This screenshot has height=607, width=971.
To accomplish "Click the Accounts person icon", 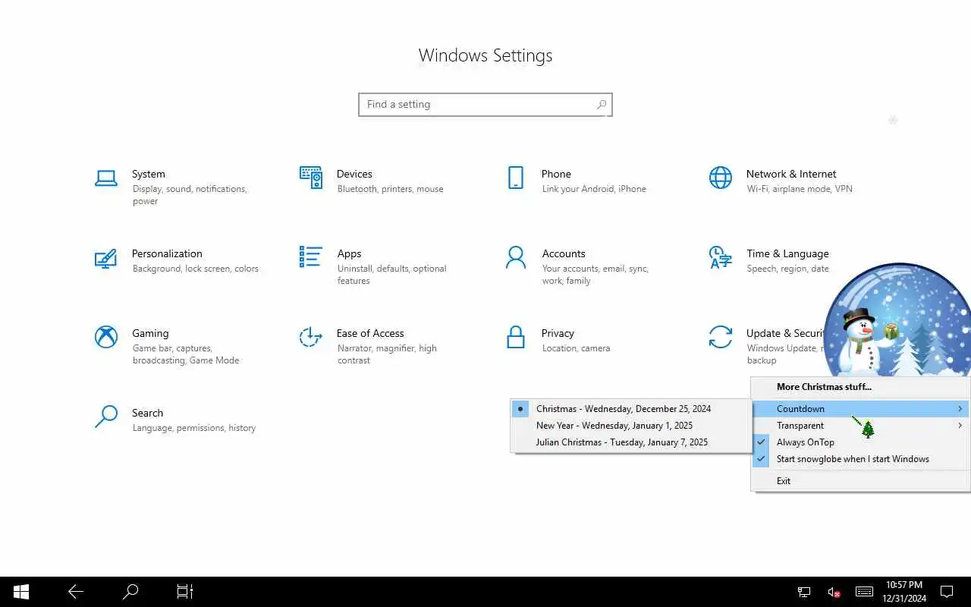I will (516, 257).
